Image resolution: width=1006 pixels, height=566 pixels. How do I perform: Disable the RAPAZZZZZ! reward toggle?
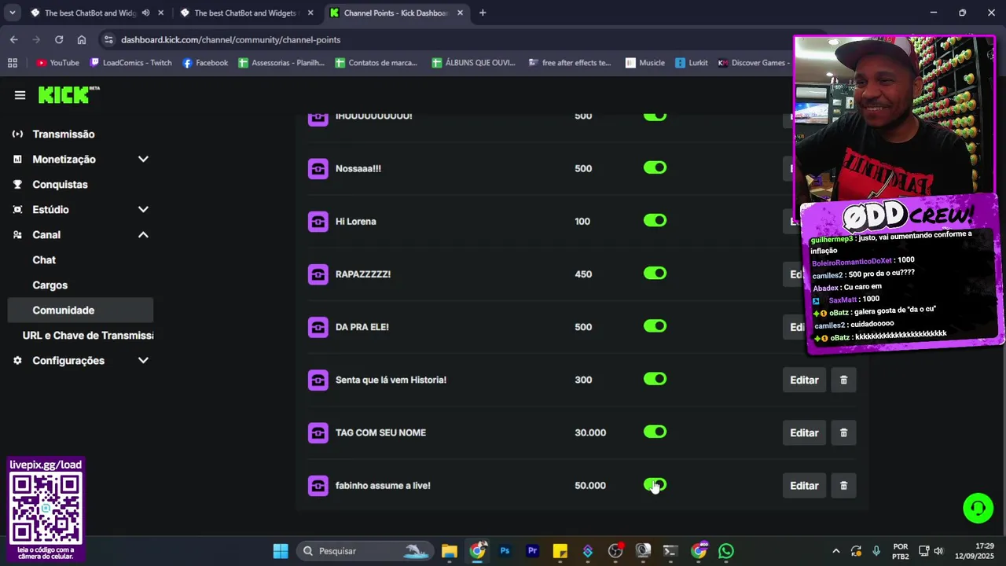tap(655, 273)
